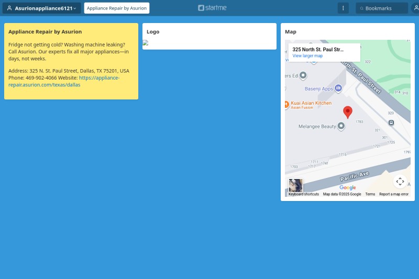Click the ers Ed place marker
The height and width of the screenshot is (279, 419).
303,75
